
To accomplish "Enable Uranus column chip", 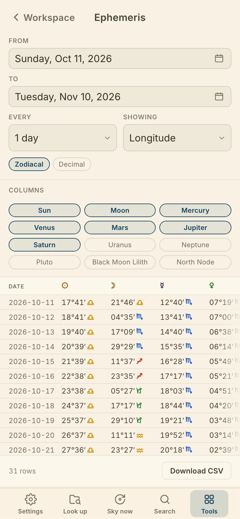I will (120, 245).
